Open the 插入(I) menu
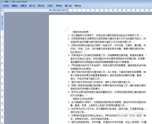152x124 pixels. [32, 6]
